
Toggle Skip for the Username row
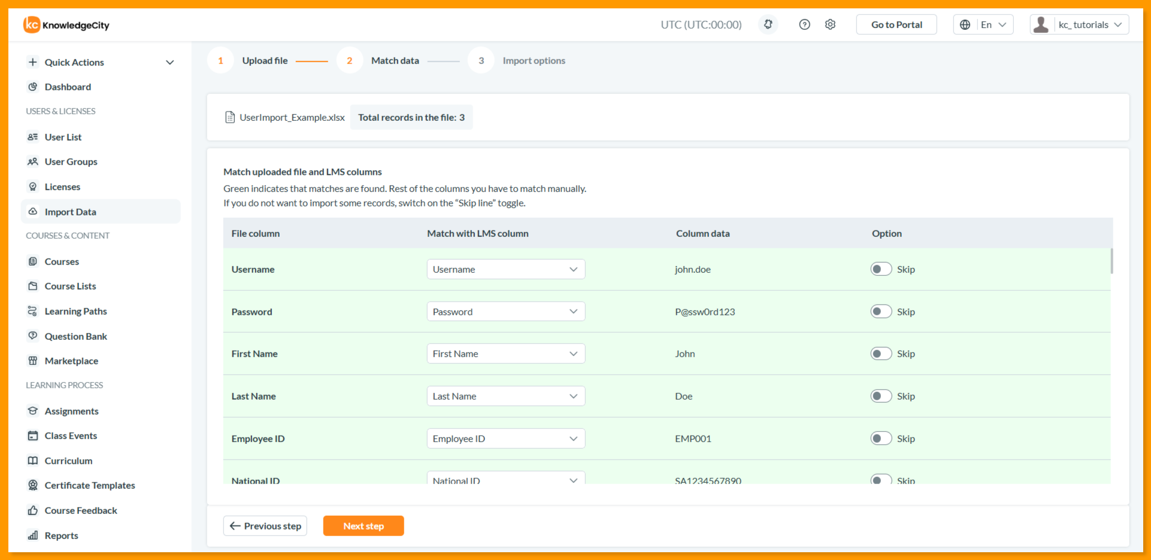[x=881, y=269]
